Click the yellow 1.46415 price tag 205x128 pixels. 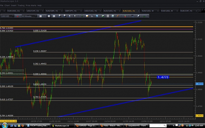(x=199, y=116)
